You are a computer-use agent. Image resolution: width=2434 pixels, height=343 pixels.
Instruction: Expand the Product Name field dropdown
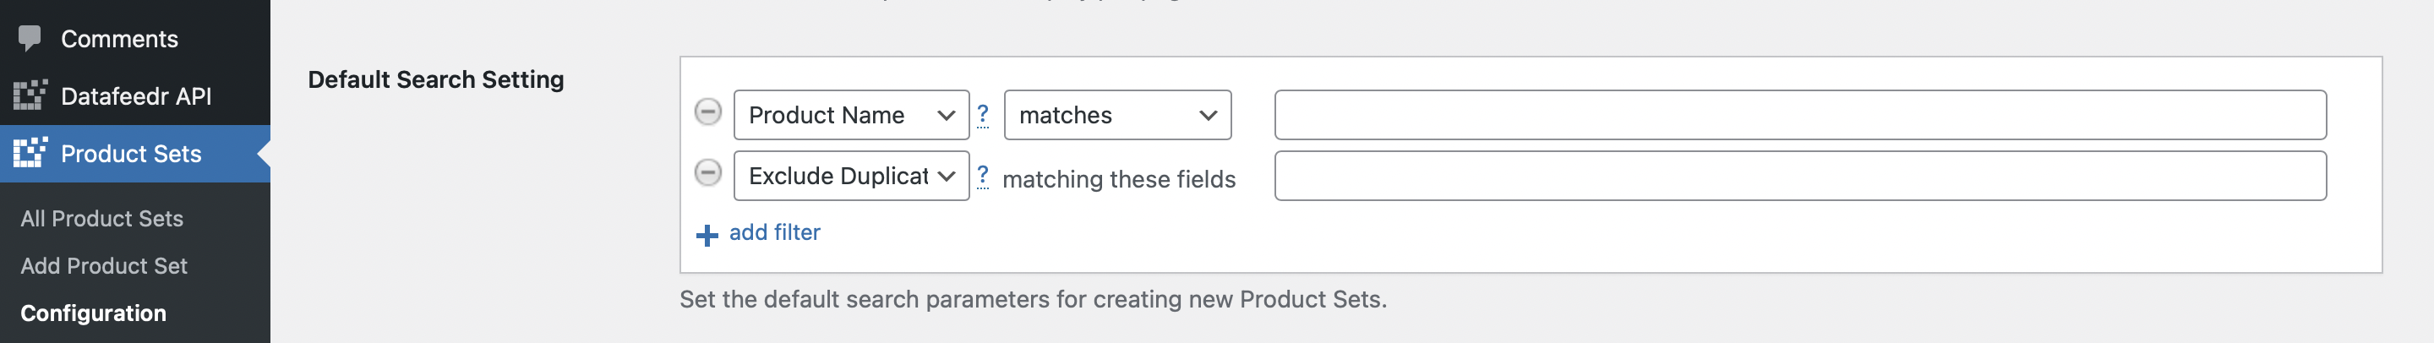(x=851, y=115)
